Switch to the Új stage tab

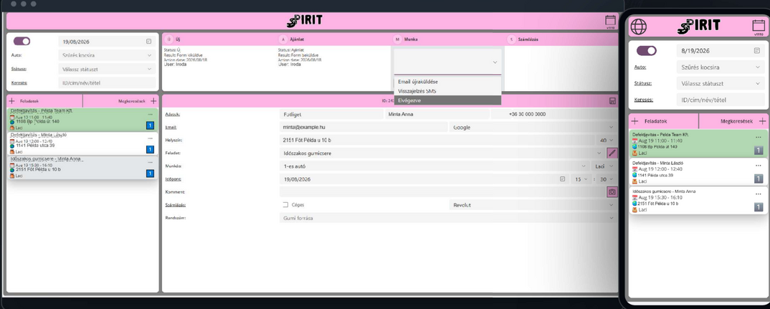219,39
